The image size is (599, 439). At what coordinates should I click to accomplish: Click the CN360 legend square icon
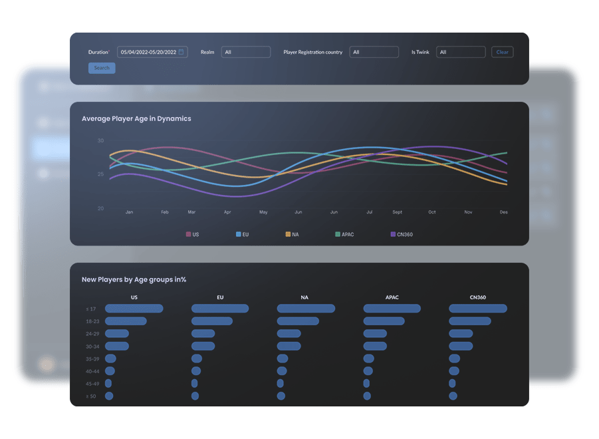coord(393,234)
